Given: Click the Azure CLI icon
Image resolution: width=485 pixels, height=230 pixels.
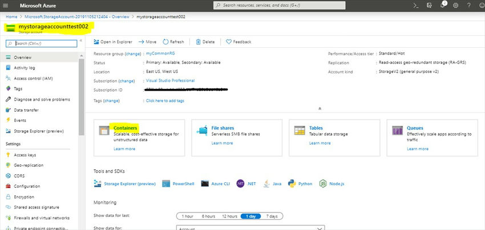Looking at the screenshot, I should pos(205,184).
